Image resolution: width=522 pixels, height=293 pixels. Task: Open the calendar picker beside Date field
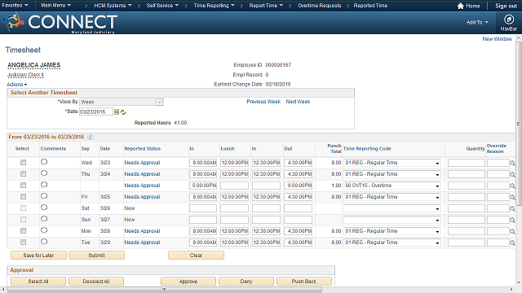coord(117,112)
